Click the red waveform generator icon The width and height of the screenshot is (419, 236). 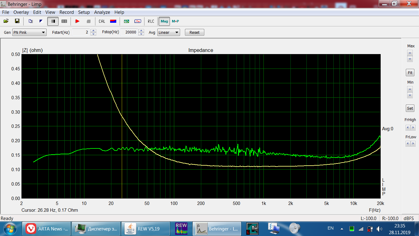pyautogui.click(x=138, y=21)
